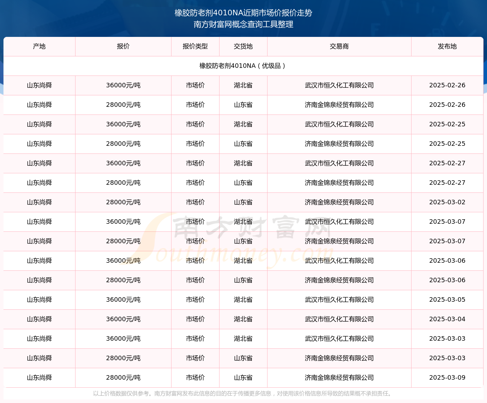Click 湖北省 in the 2025-03-04 row
The height and width of the screenshot is (403, 487).
(x=243, y=319)
